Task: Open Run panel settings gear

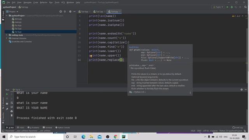Action: (242, 89)
